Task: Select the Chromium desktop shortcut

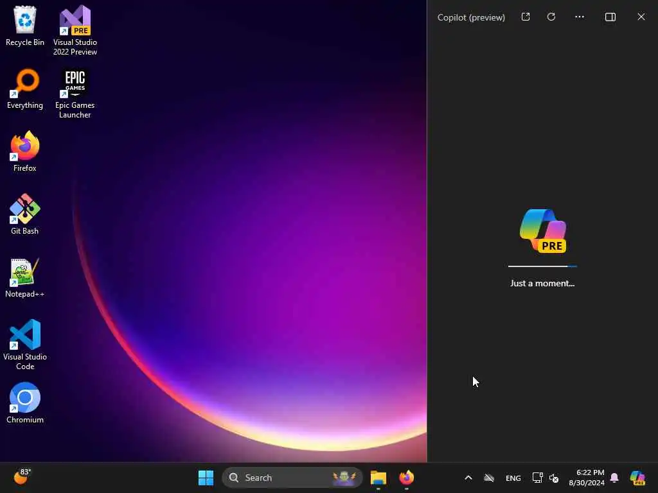Action: pyautogui.click(x=25, y=403)
